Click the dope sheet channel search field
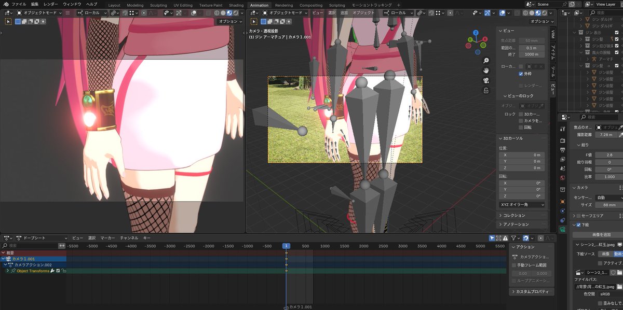 [x=30, y=245]
